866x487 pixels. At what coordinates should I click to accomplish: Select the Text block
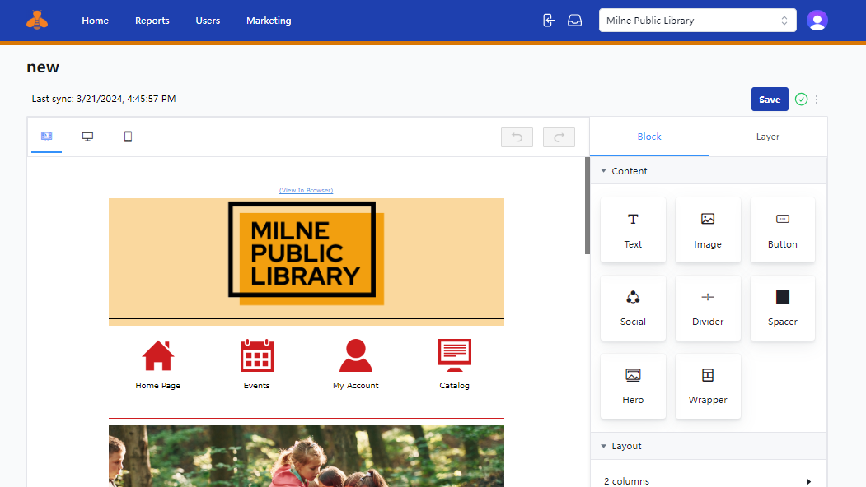[x=633, y=230]
